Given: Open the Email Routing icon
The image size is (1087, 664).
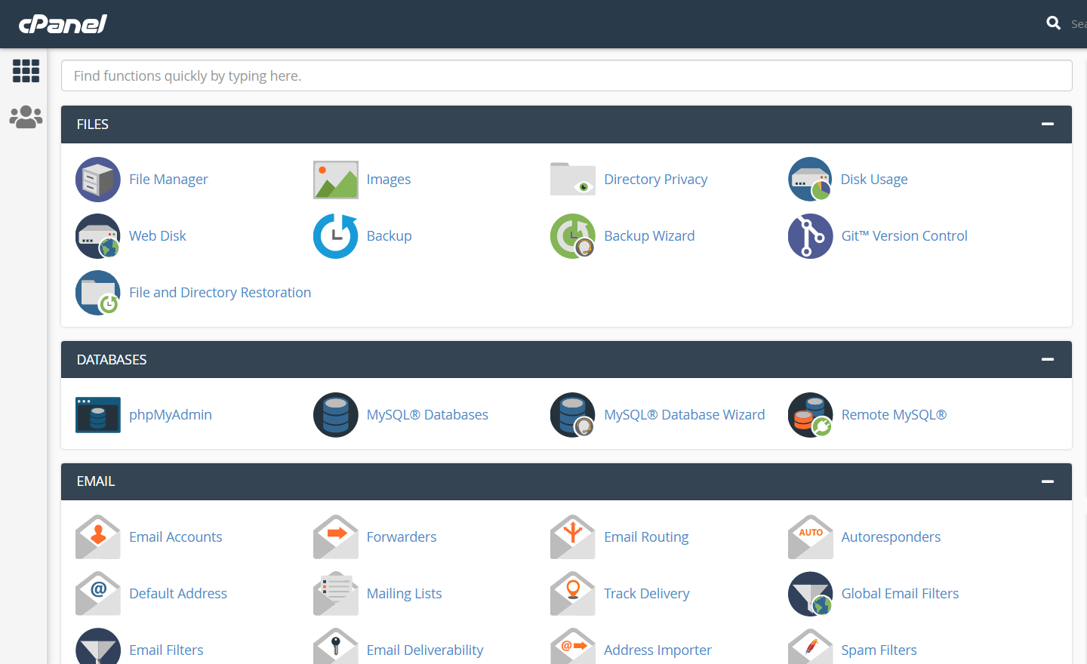Looking at the screenshot, I should coord(573,537).
